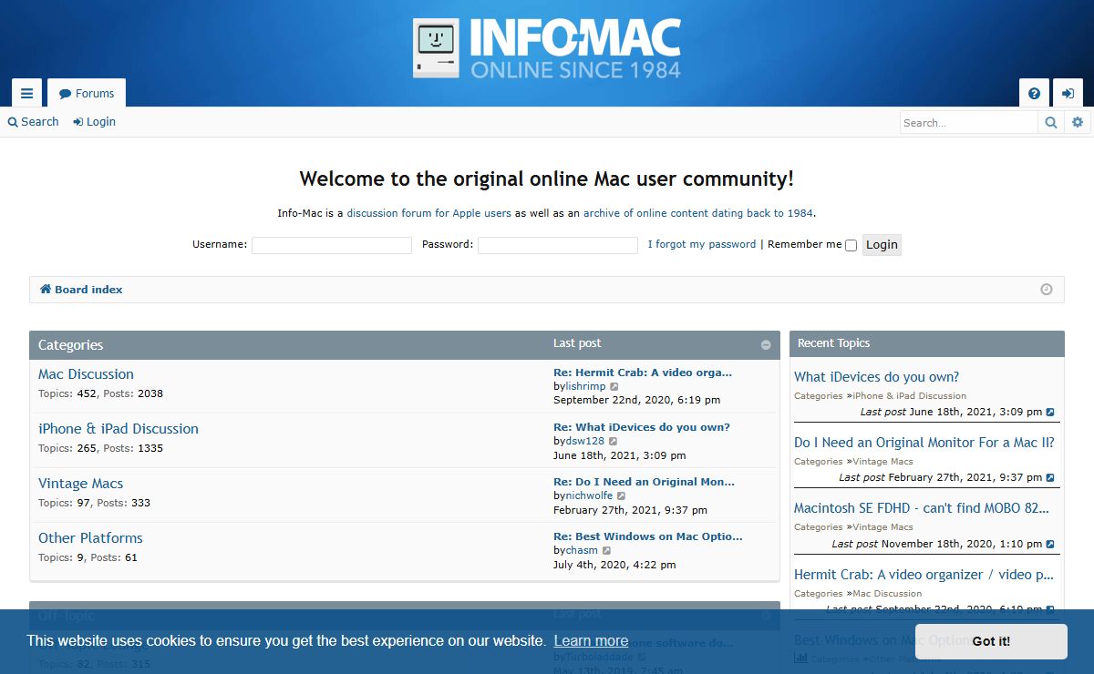This screenshot has width=1094, height=674.
Task: Open iPhone & iPad Discussion forum
Action: 119,429
